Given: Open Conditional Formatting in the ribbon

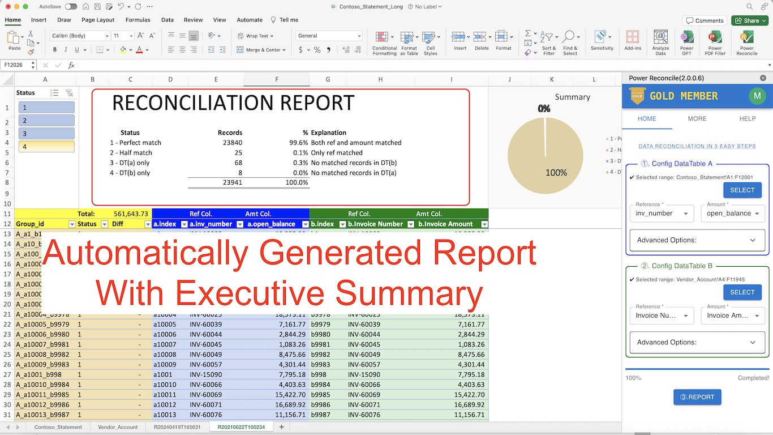Looking at the screenshot, I should coord(384,42).
